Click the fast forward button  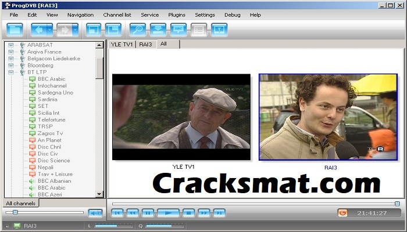pos(204,213)
